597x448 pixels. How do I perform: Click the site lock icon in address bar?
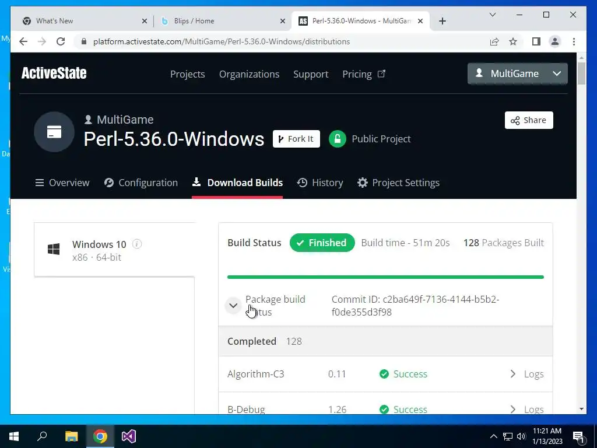pos(84,41)
